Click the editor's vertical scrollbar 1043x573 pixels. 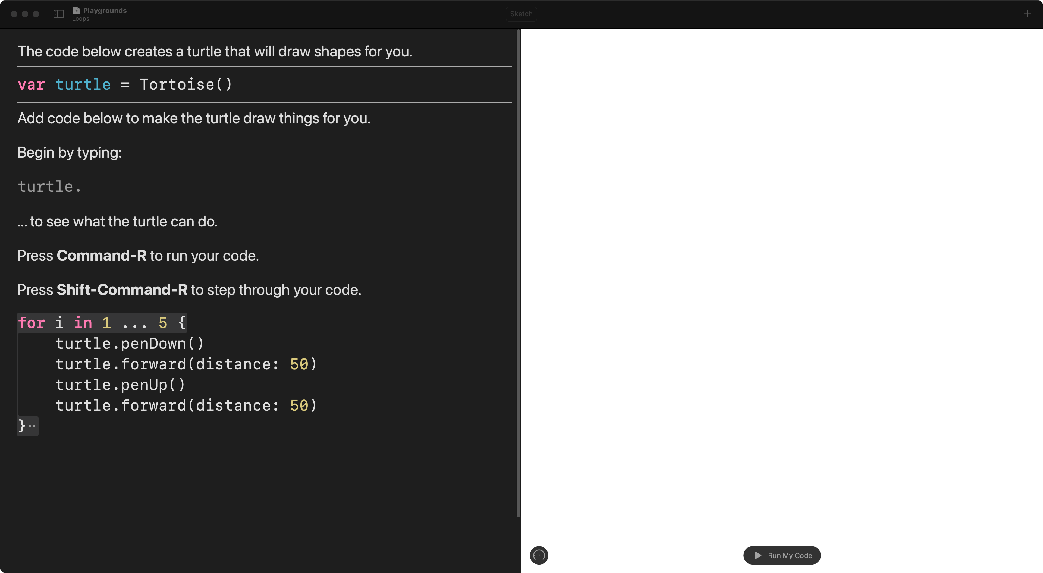[x=518, y=273]
